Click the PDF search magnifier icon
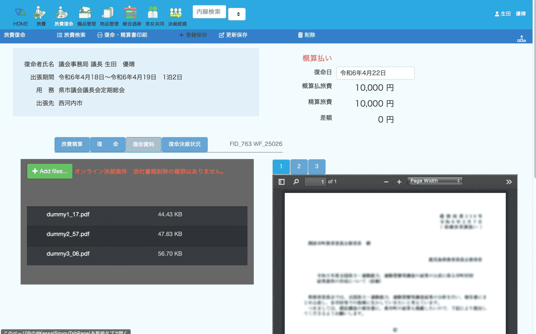This screenshot has width=536, height=334. [x=296, y=182]
